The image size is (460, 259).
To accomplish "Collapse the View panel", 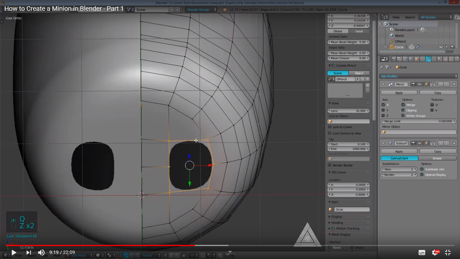I will pyautogui.click(x=330, y=103).
